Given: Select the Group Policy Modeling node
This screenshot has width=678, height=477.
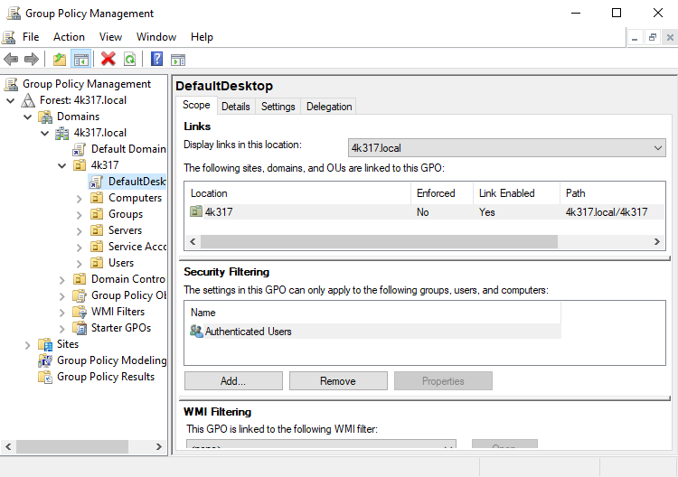Looking at the screenshot, I should (111, 360).
